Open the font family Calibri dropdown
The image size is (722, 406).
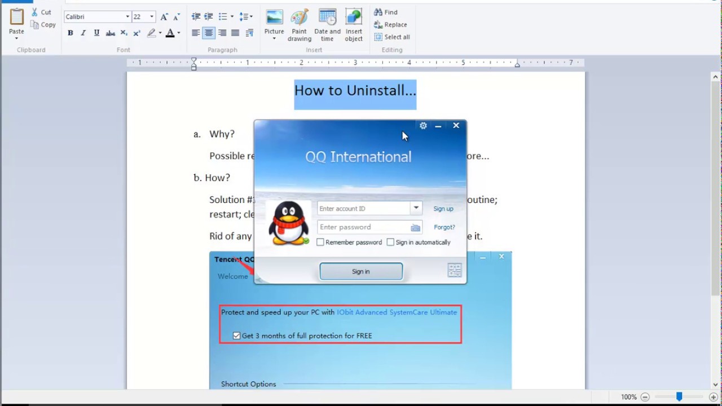[127, 17]
